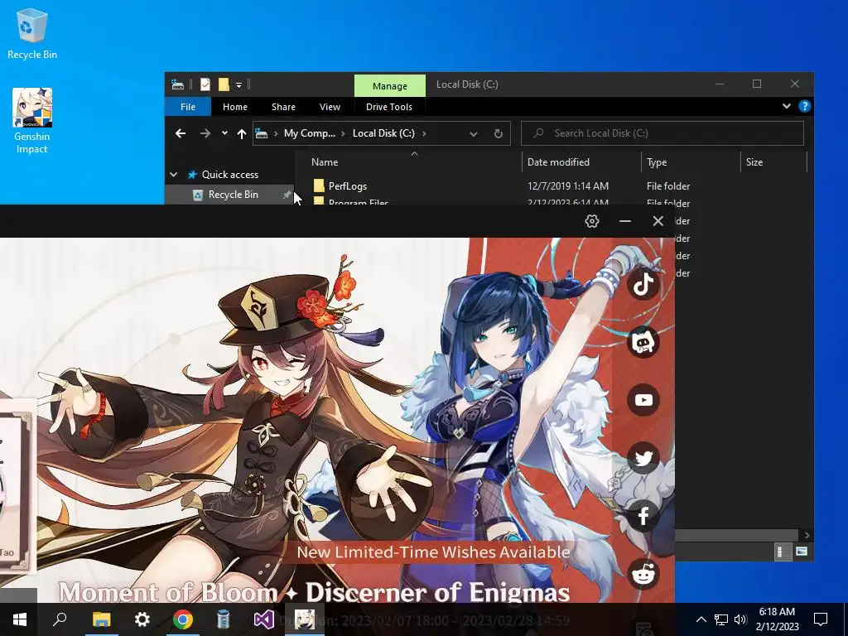848x636 pixels.
Task: Expand the chevron after Local Disk (C:)
Action: (424, 133)
